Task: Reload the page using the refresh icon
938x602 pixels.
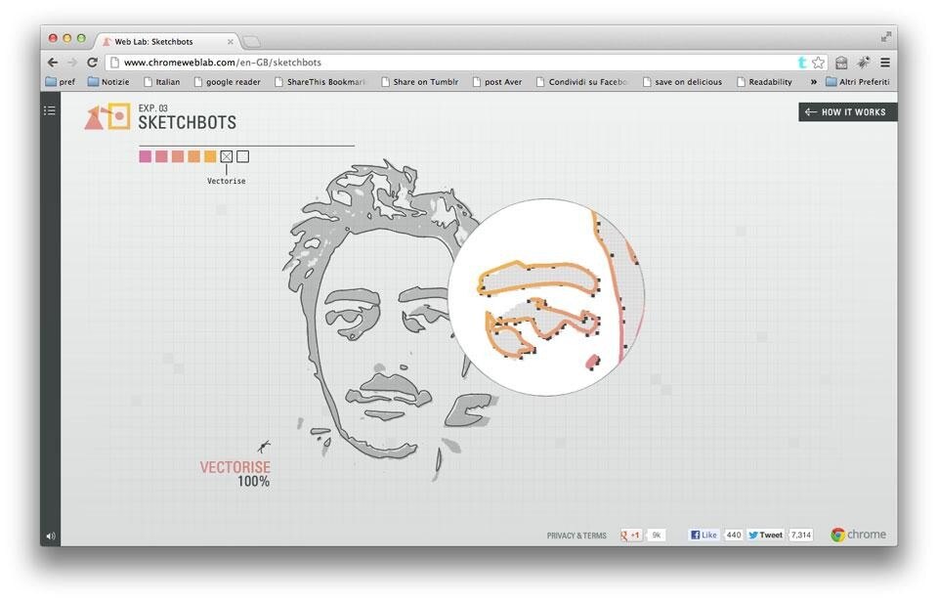Action: 93,63
